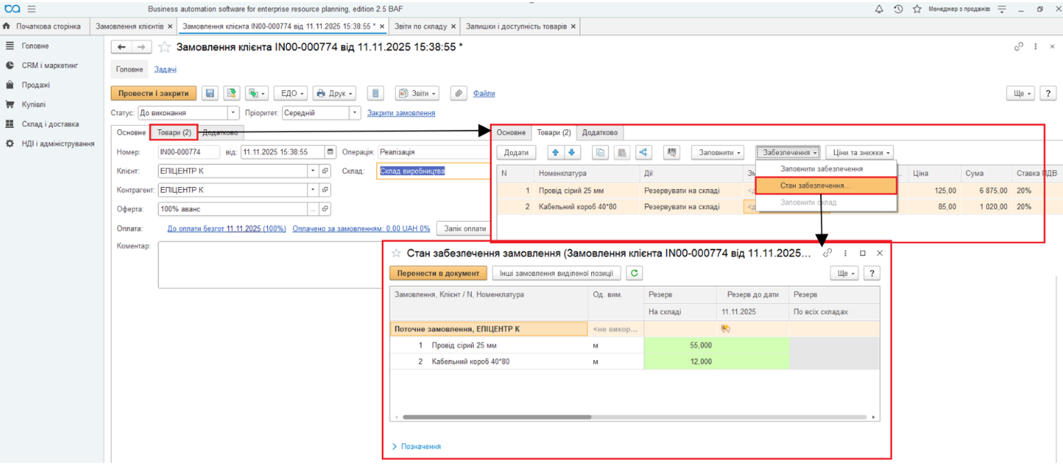The width and height of the screenshot is (1063, 467).
Task: Open the Товари (2) tab
Action: click(174, 133)
